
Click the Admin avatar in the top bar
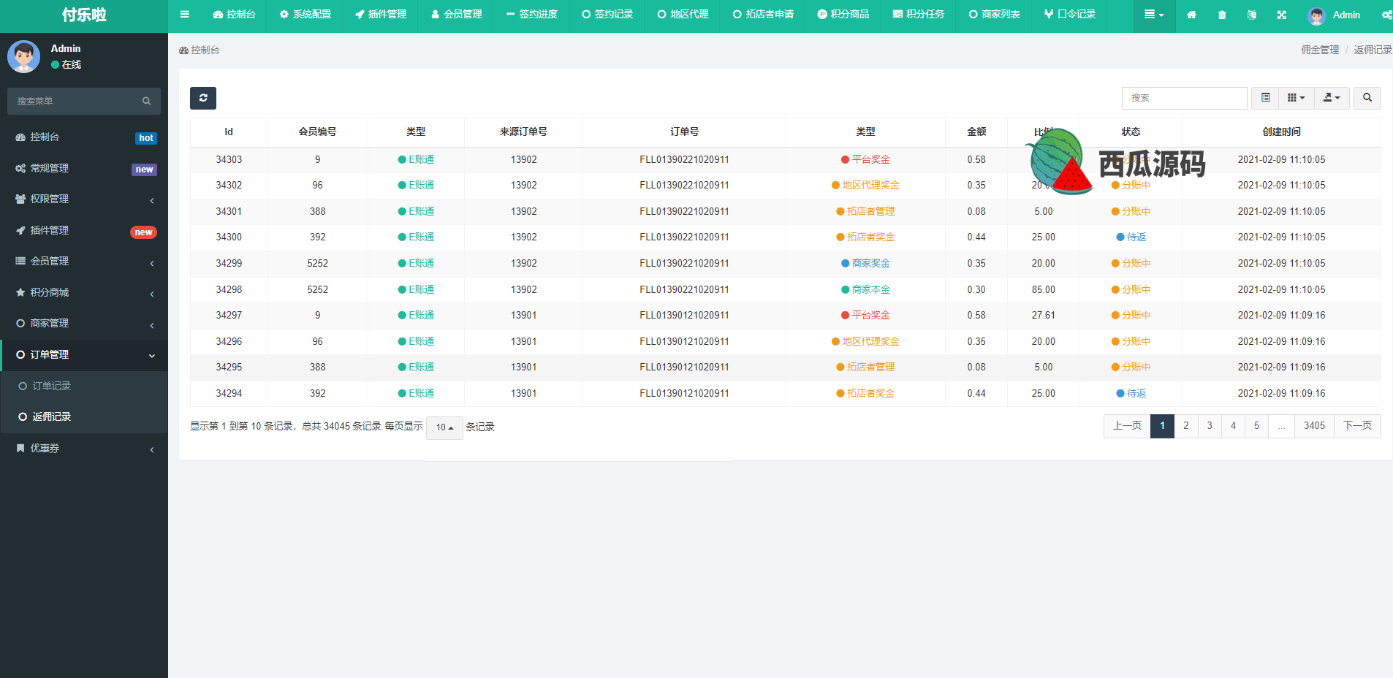tap(1316, 15)
